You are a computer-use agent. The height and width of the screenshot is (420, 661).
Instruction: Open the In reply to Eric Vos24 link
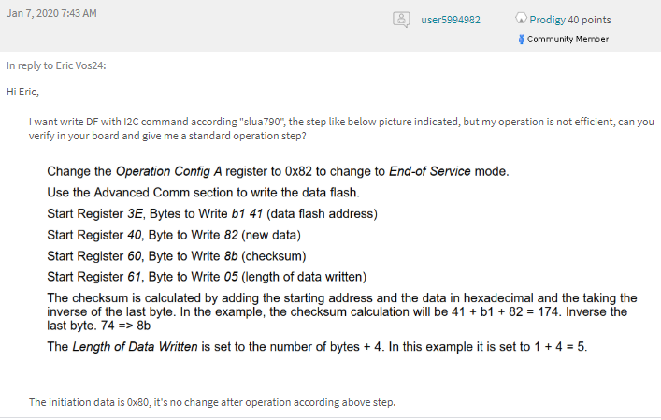point(56,65)
